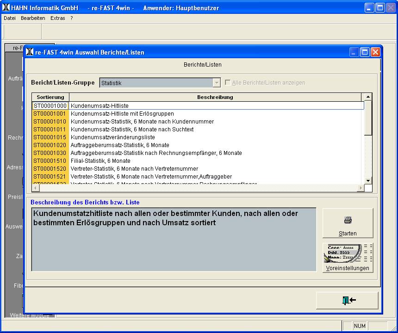Click NUM indicator in status bar
The width and height of the screenshot is (398, 333).
[360, 326]
